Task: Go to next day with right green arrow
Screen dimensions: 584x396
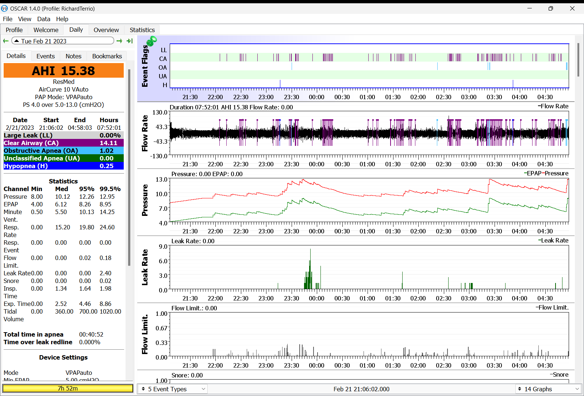Action: tap(119, 41)
